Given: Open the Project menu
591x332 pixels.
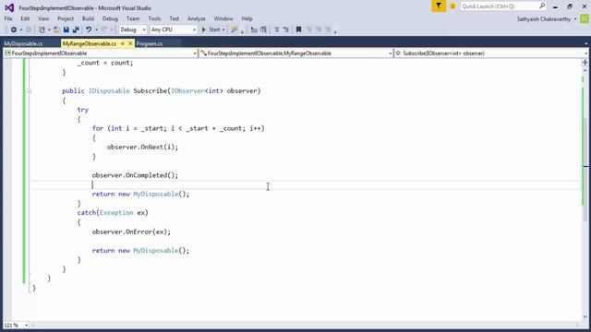Looking at the screenshot, I should click(66, 18).
